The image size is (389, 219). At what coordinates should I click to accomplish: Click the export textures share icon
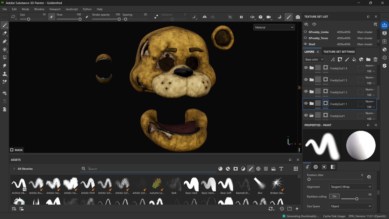click(384, 25)
